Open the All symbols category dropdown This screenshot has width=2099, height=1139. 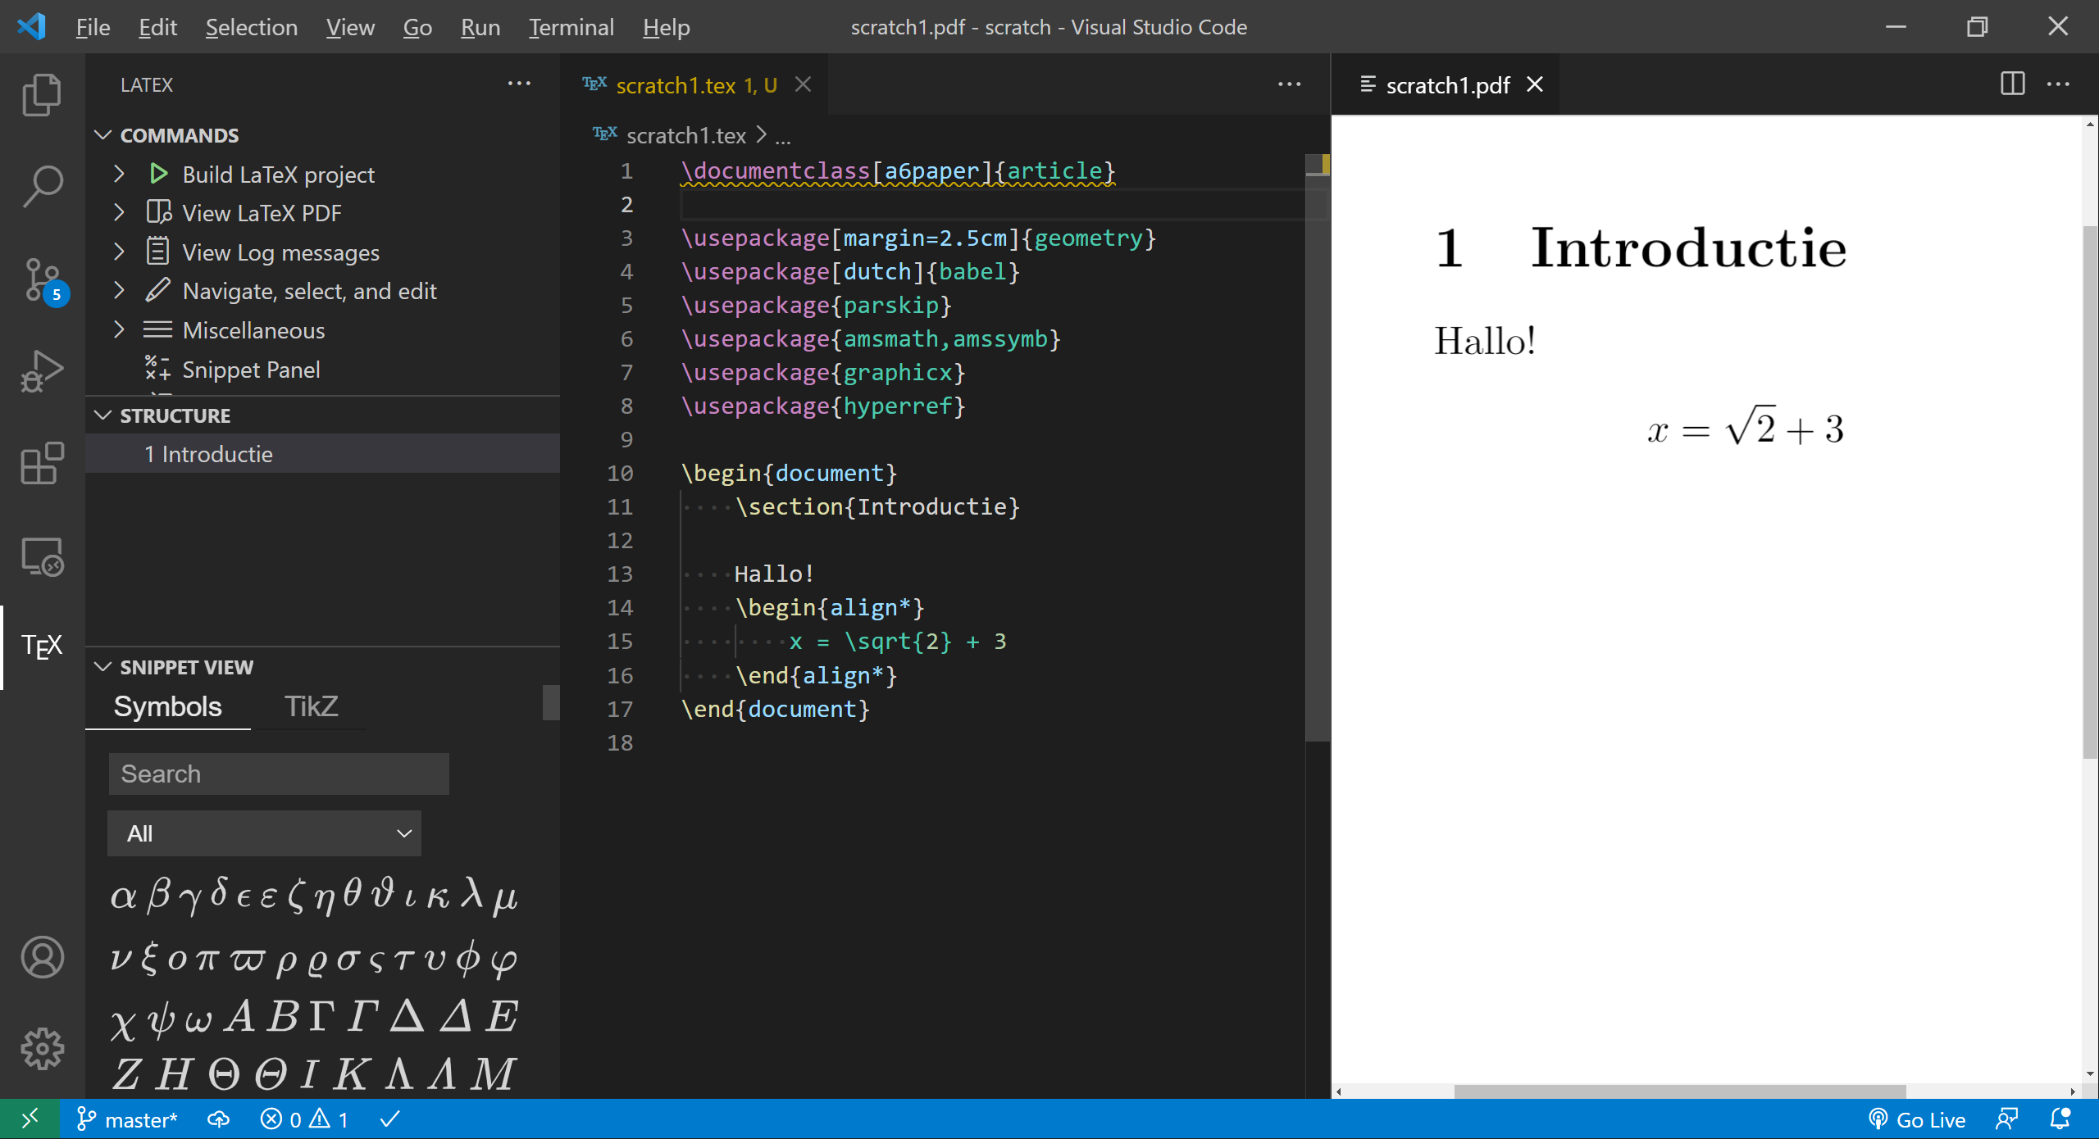[263, 833]
